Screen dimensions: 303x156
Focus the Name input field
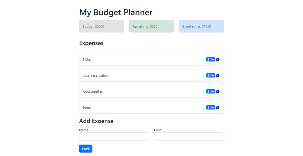pyautogui.click(x=114, y=136)
